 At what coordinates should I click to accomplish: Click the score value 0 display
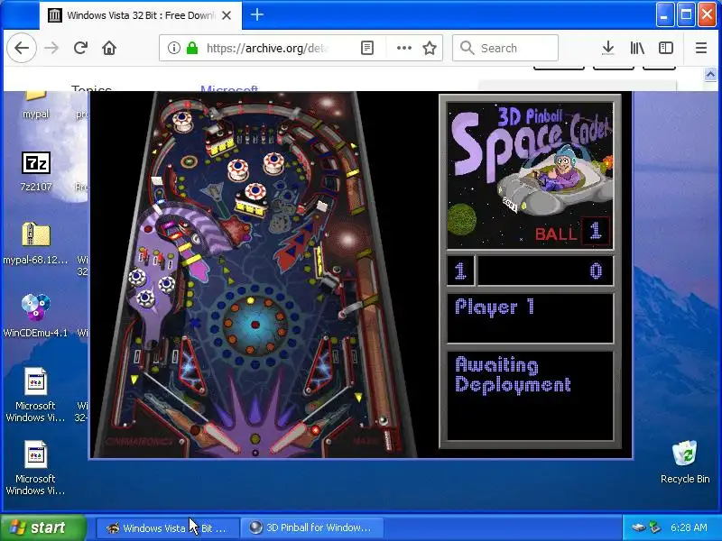(x=596, y=271)
